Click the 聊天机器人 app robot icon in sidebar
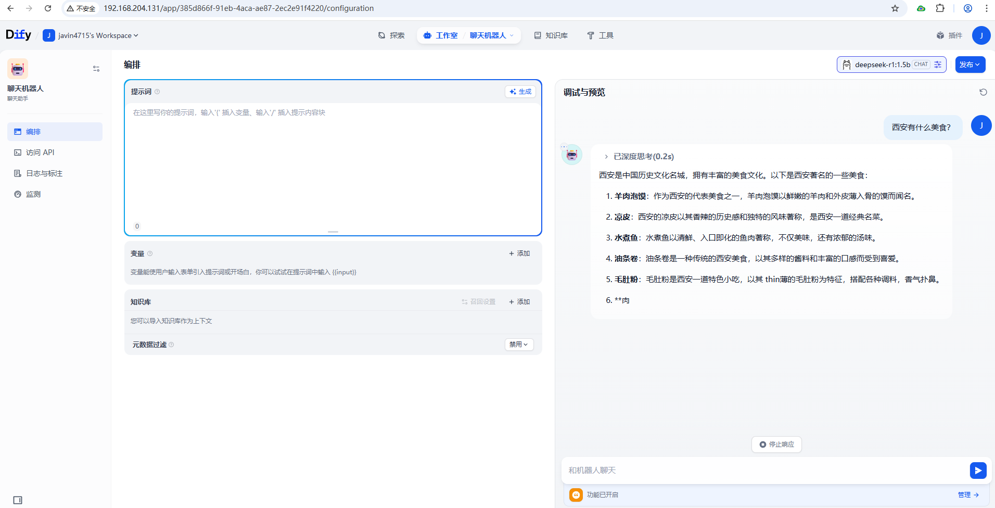This screenshot has width=995, height=508. pyautogui.click(x=18, y=69)
